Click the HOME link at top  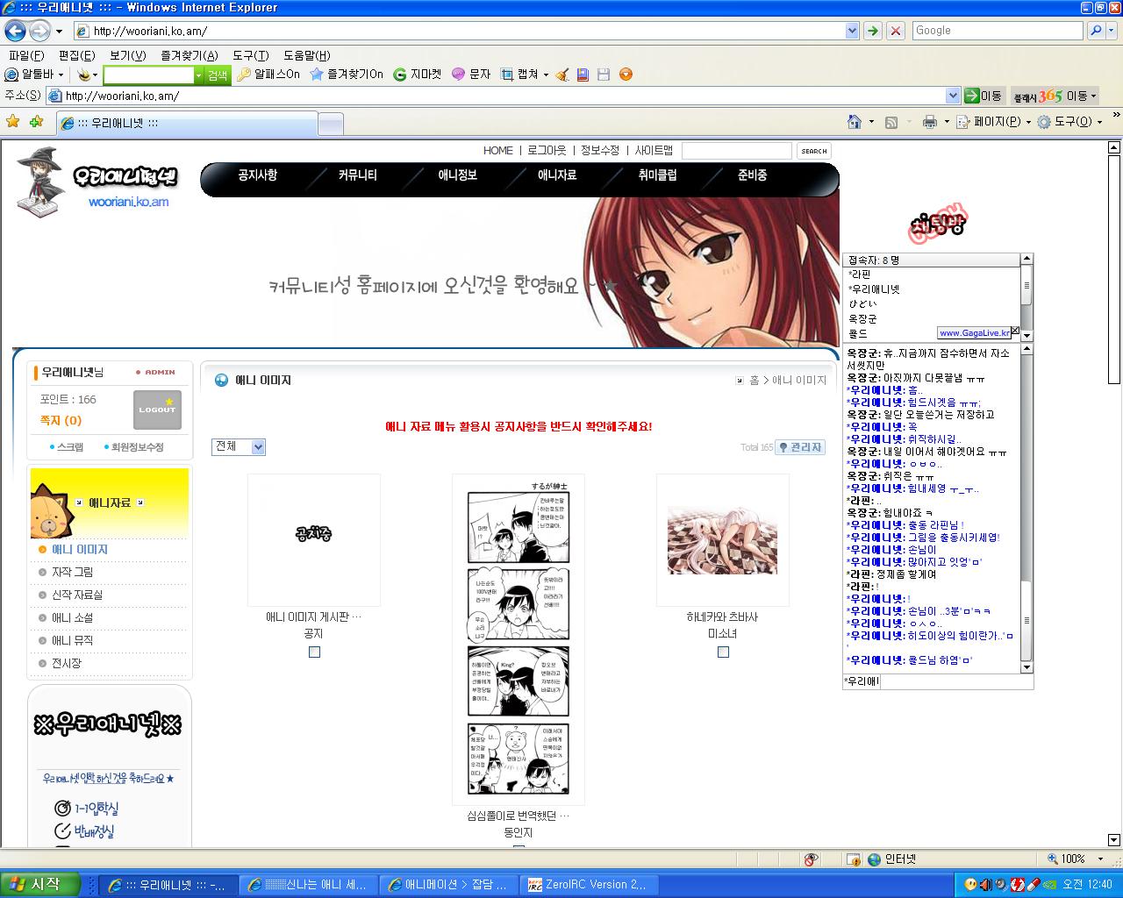click(498, 151)
